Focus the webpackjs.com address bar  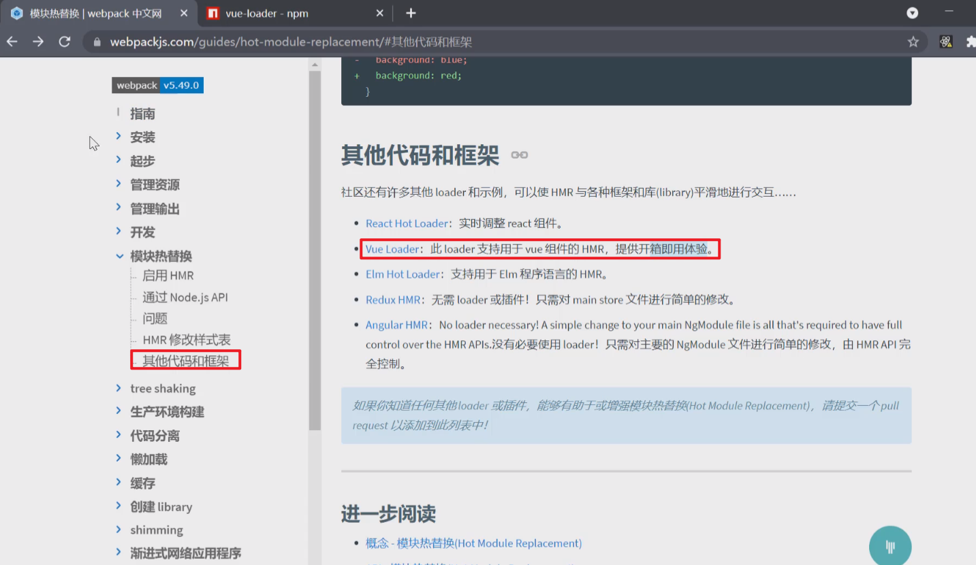504,42
